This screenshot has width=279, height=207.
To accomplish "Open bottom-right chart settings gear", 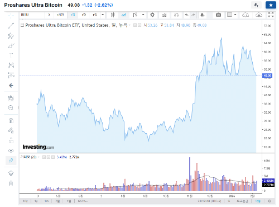I will pyautogui.click(x=270, y=201).
